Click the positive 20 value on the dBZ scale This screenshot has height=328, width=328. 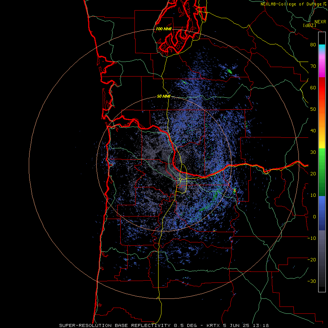[x=313, y=174]
